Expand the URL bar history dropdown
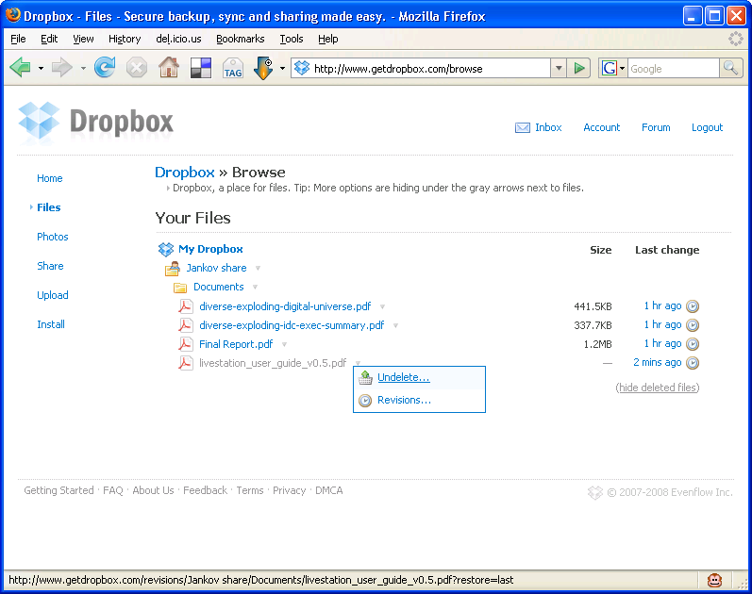752x594 pixels. point(559,68)
